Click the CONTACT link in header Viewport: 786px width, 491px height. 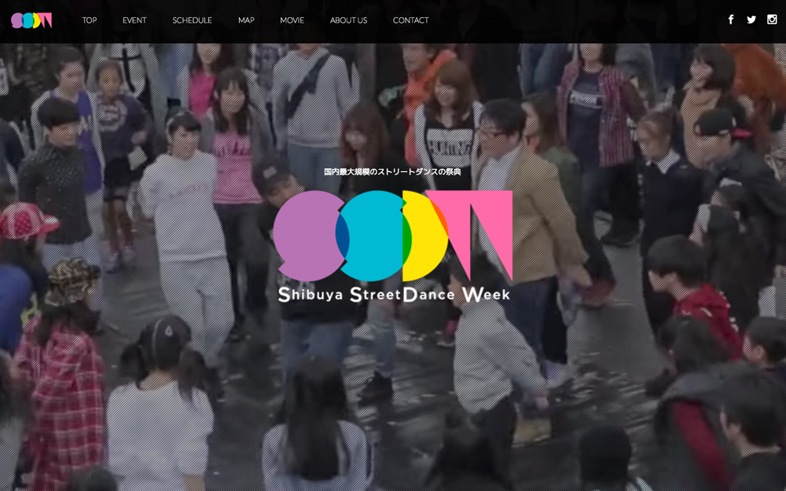point(410,20)
